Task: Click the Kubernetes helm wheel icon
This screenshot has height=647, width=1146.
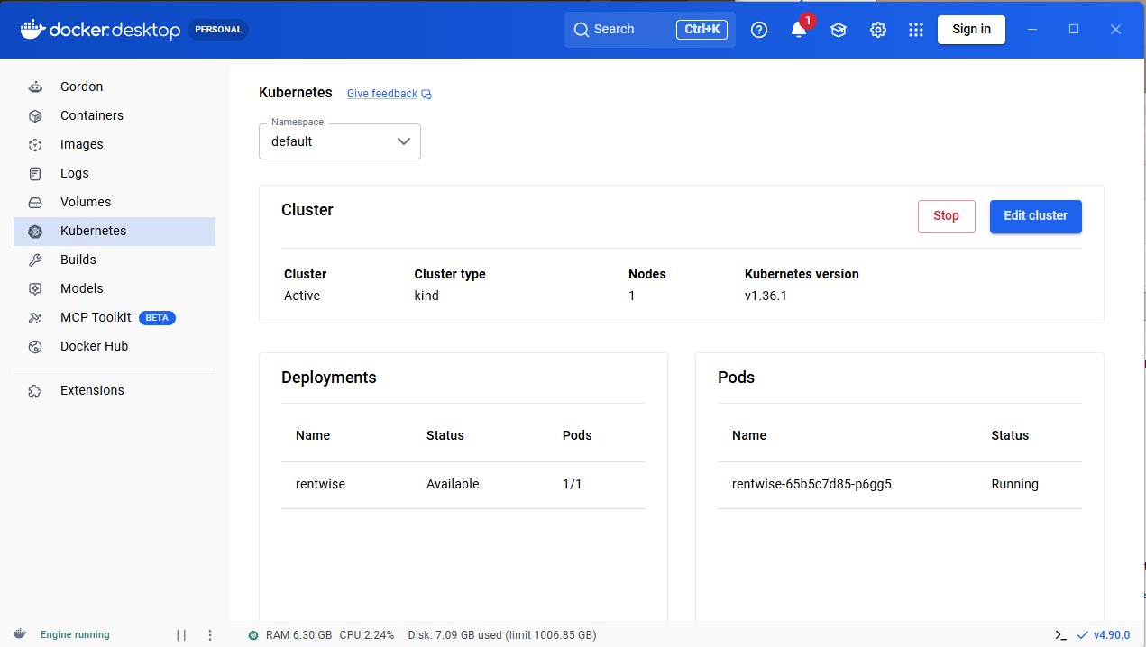Action: click(35, 232)
